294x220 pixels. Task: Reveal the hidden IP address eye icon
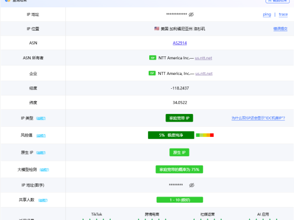pos(191,15)
